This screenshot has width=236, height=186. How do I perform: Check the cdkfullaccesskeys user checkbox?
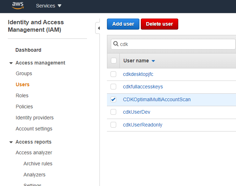[x=113, y=87]
